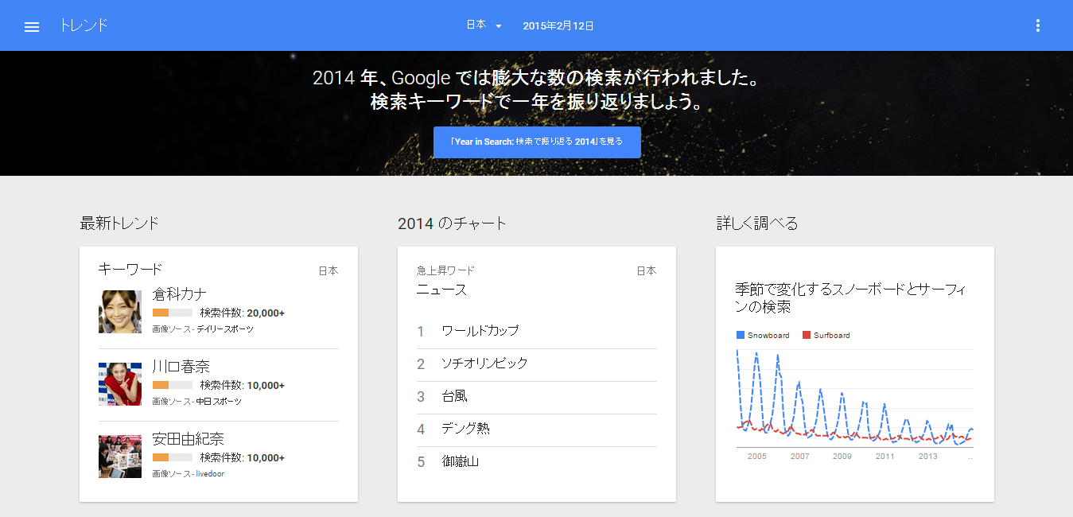Click image source 中日スポーツ link
1073x517 pixels.
point(219,402)
